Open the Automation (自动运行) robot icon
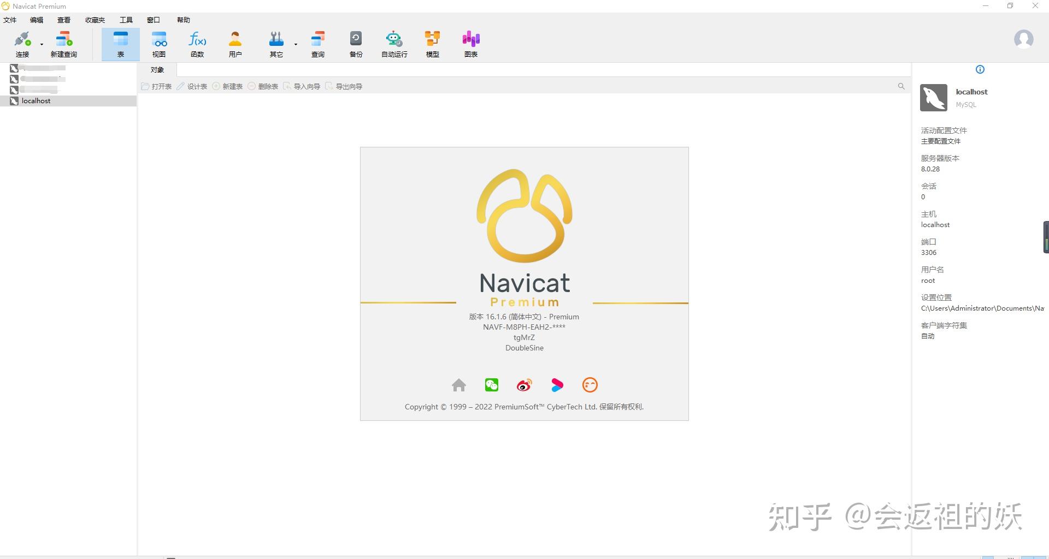The width and height of the screenshot is (1049, 559). pos(394,44)
